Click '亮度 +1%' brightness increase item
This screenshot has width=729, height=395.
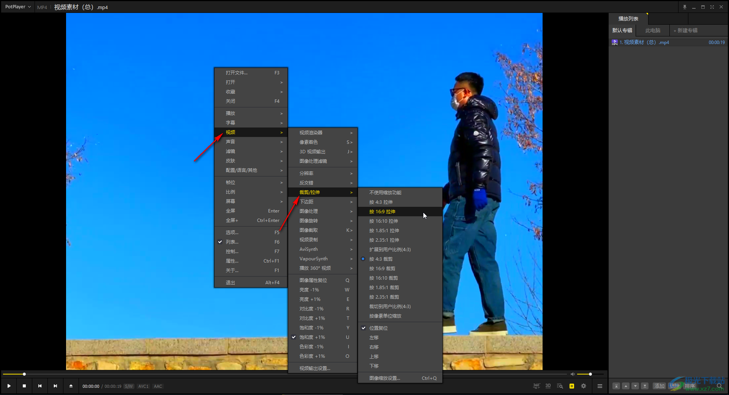click(322, 299)
